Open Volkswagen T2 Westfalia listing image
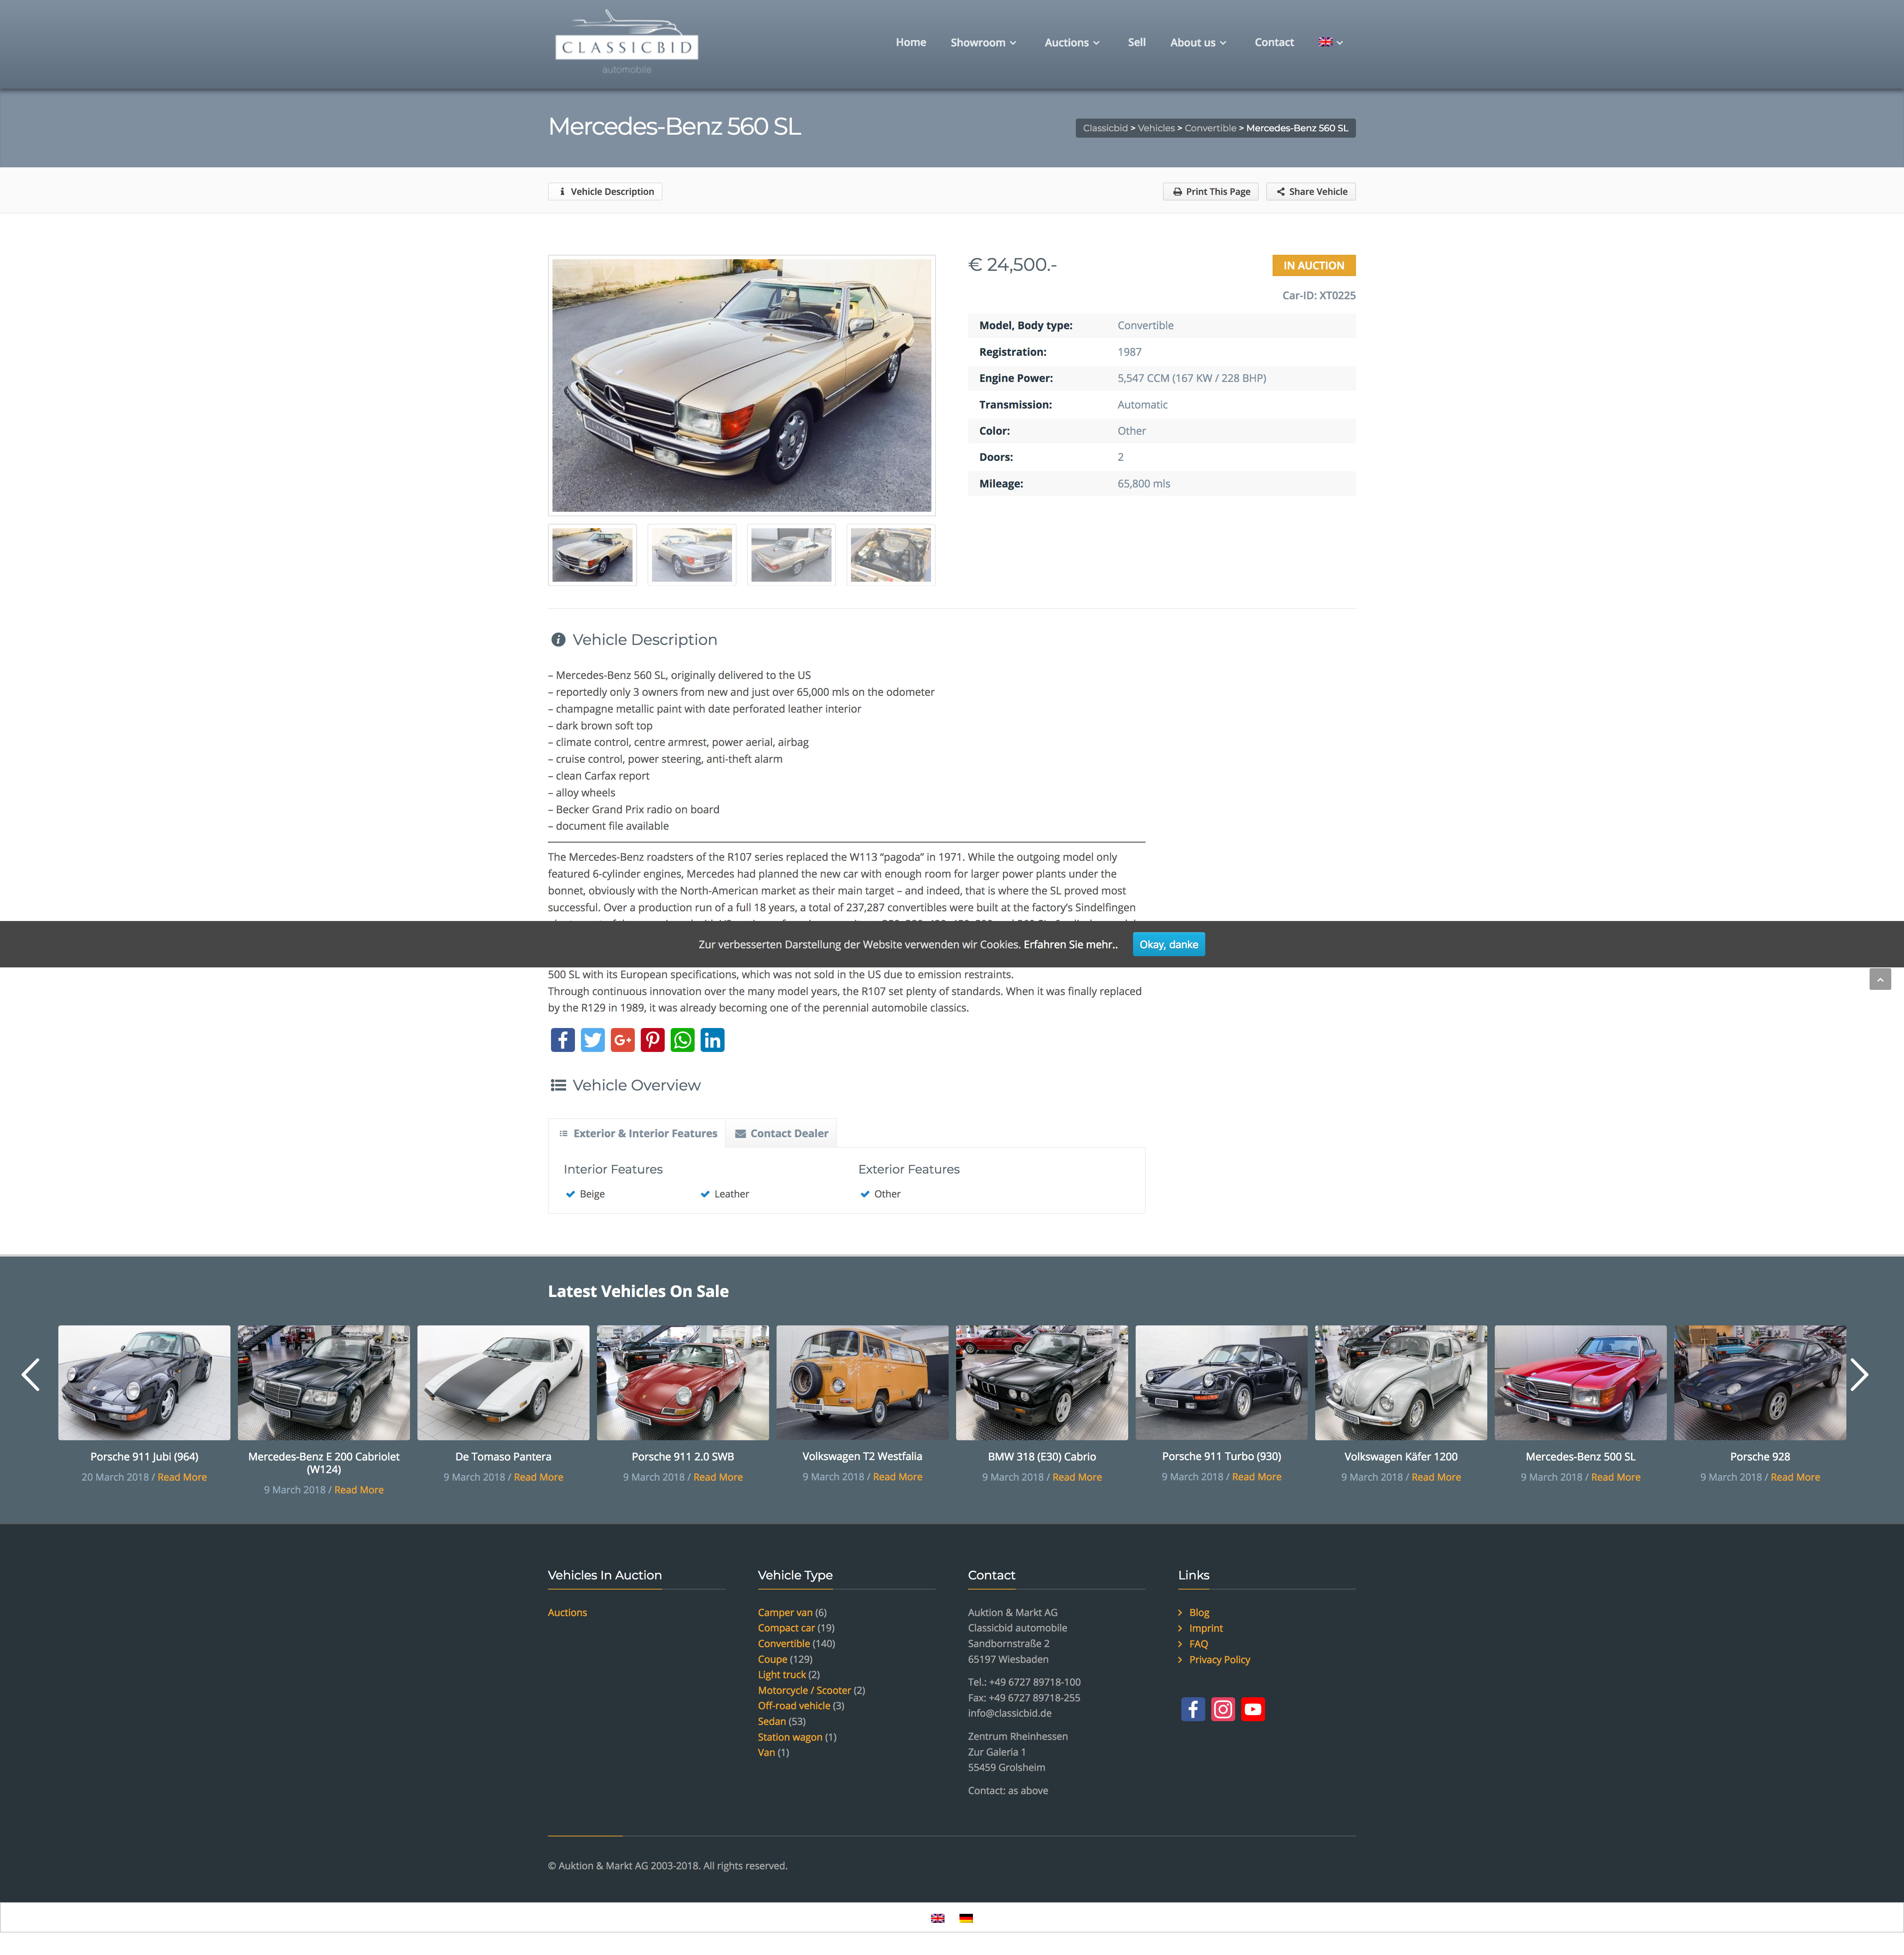This screenshot has width=1904, height=1955. 862,1383
